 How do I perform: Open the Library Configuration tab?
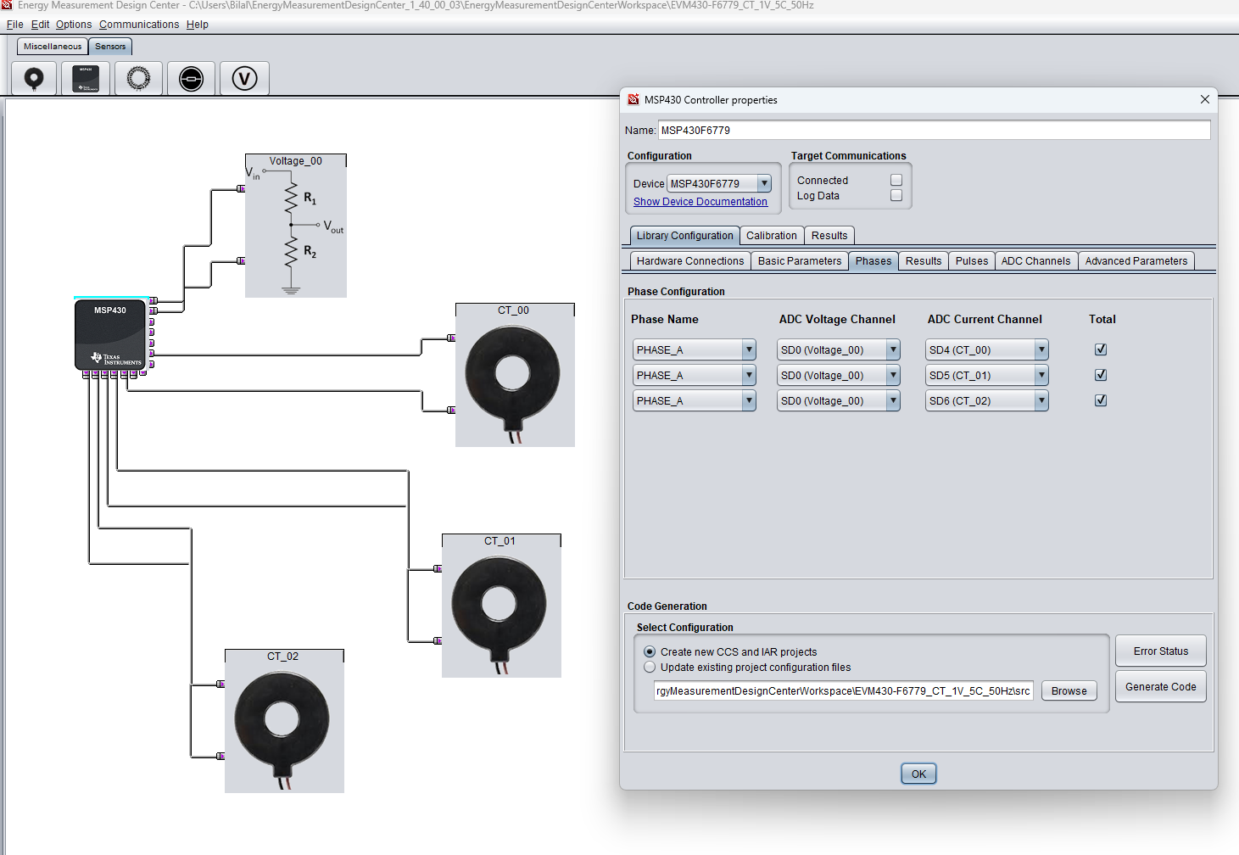pos(684,236)
